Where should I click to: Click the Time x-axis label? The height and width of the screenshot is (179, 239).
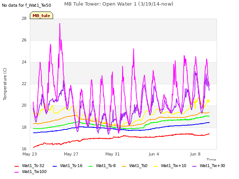click(x=211, y=159)
